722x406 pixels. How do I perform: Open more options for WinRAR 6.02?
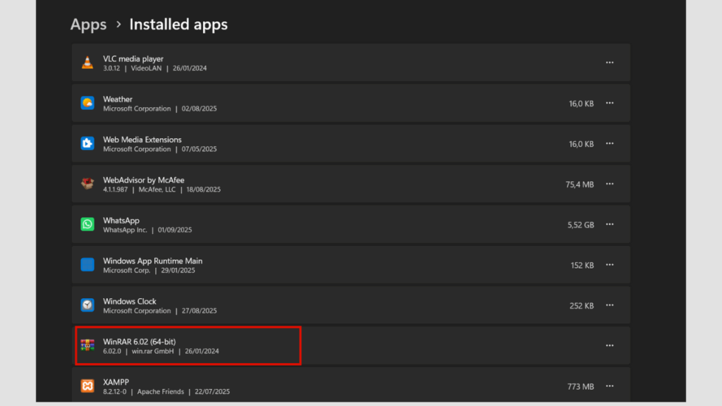pyautogui.click(x=609, y=345)
